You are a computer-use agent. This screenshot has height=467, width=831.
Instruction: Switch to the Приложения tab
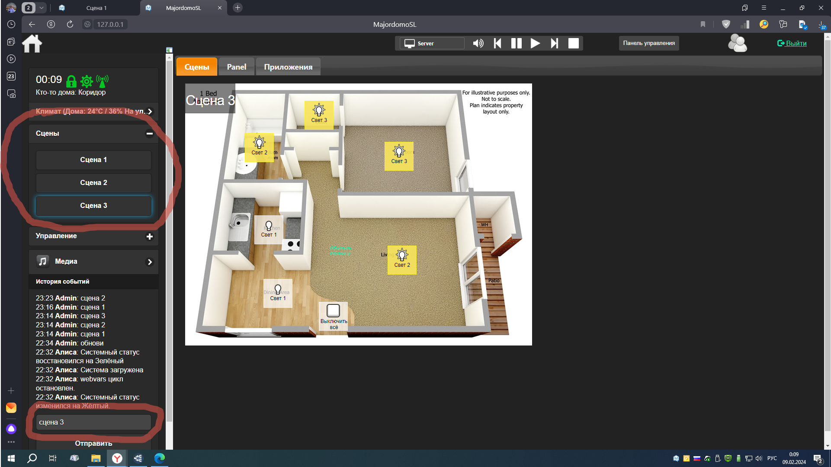pos(288,67)
